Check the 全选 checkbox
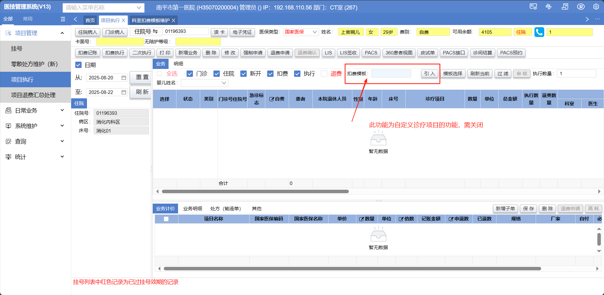604x295 pixels. pos(159,74)
